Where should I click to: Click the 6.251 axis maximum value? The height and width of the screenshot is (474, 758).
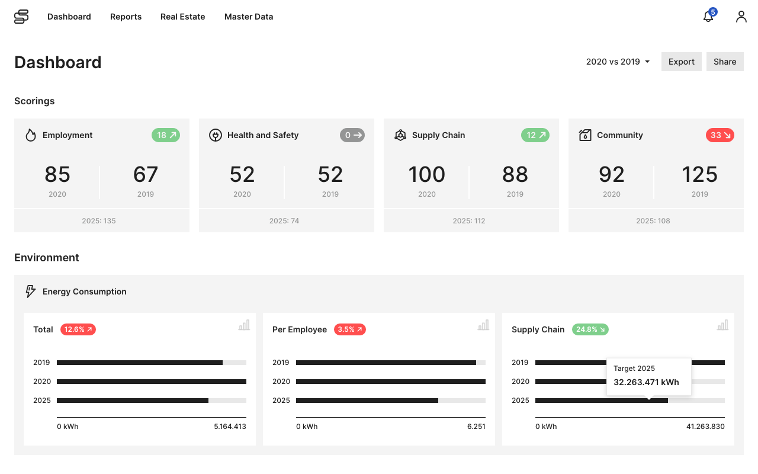[476, 427]
